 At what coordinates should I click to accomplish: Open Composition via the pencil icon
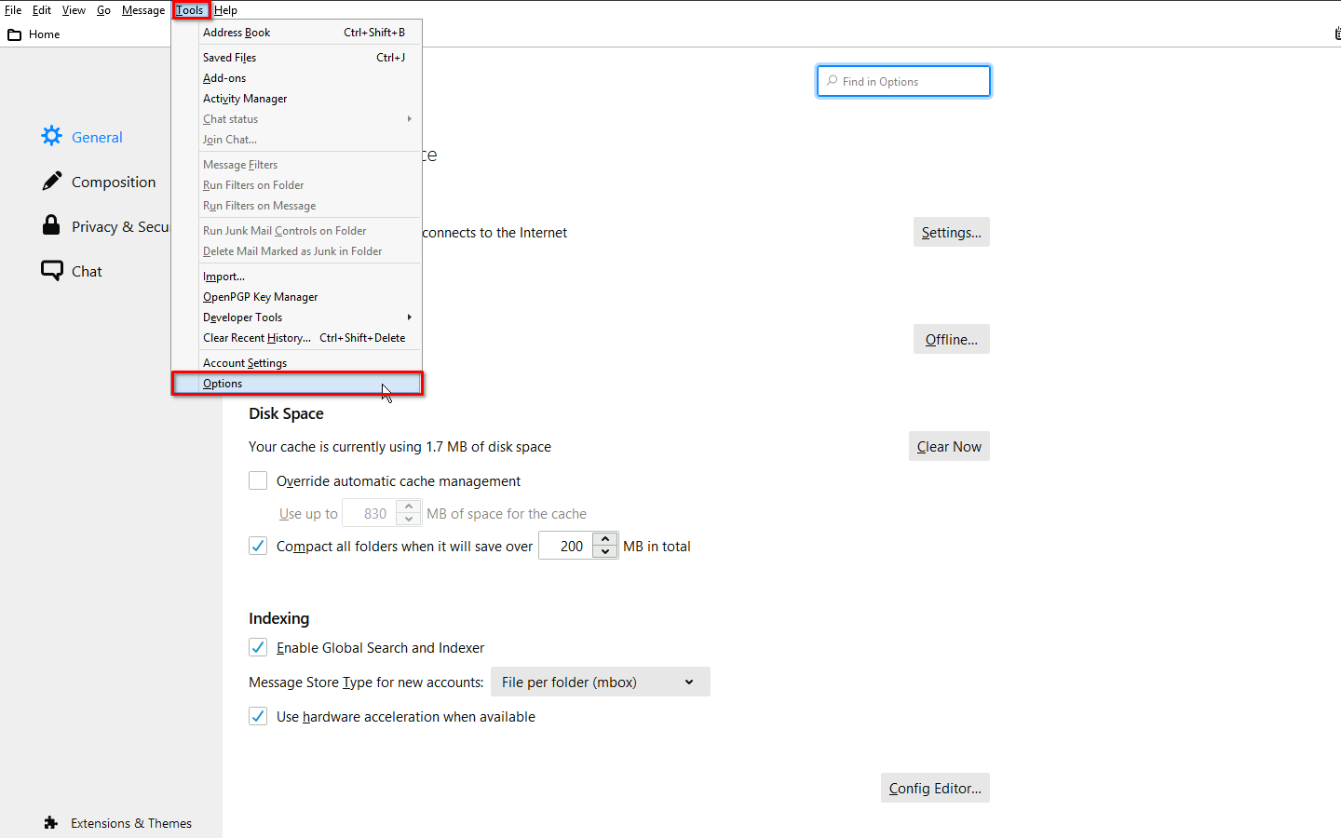(x=52, y=181)
